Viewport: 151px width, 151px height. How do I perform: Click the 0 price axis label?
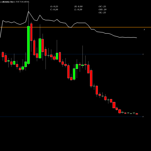(x=143, y=117)
